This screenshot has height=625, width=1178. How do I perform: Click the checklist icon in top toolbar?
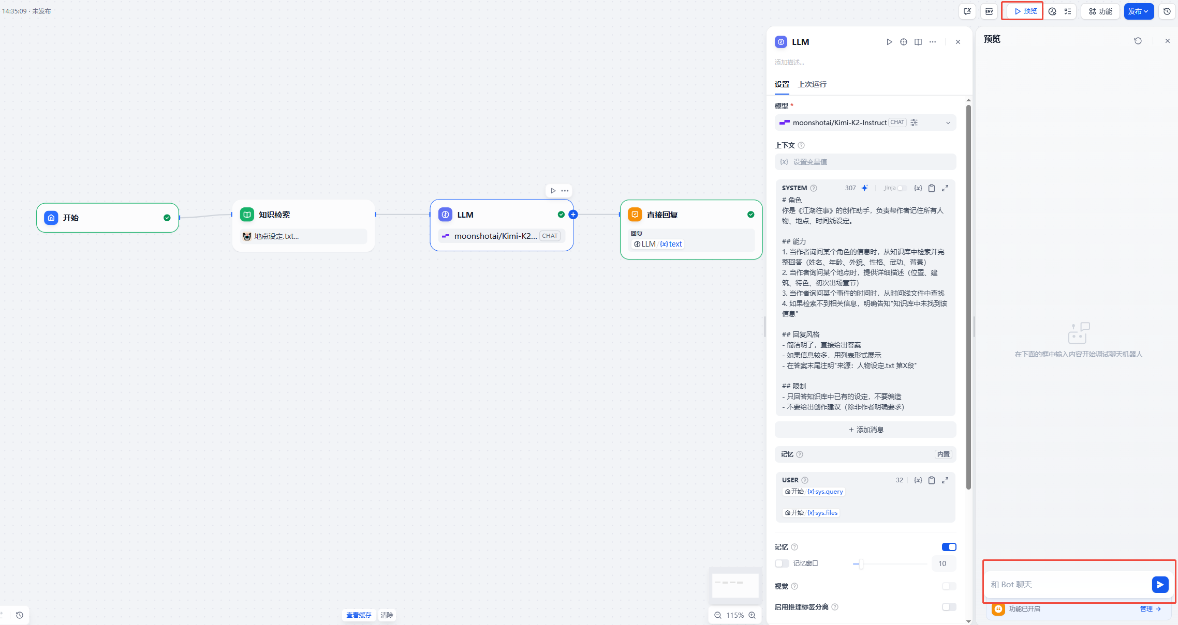(1068, 11)
